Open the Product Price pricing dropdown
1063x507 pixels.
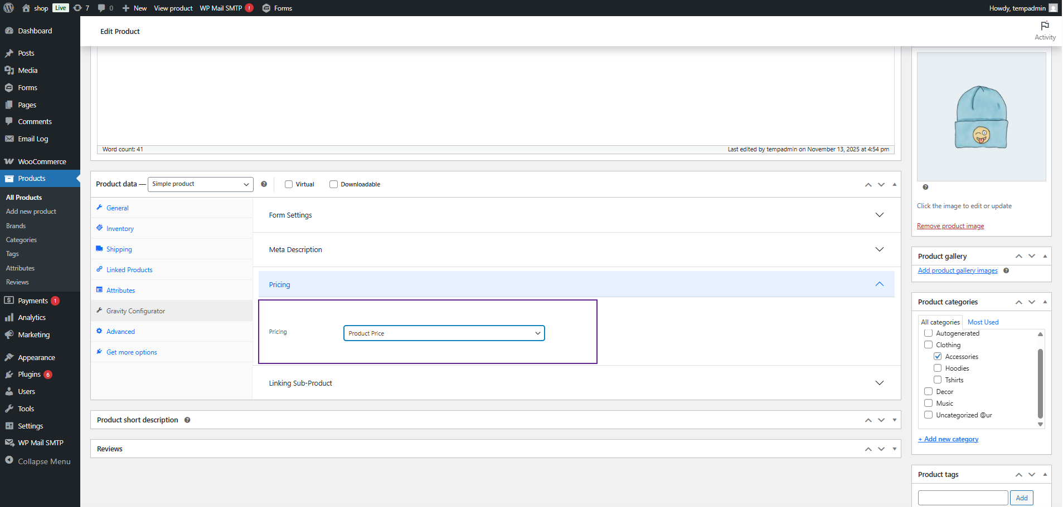tap(444, 333)
